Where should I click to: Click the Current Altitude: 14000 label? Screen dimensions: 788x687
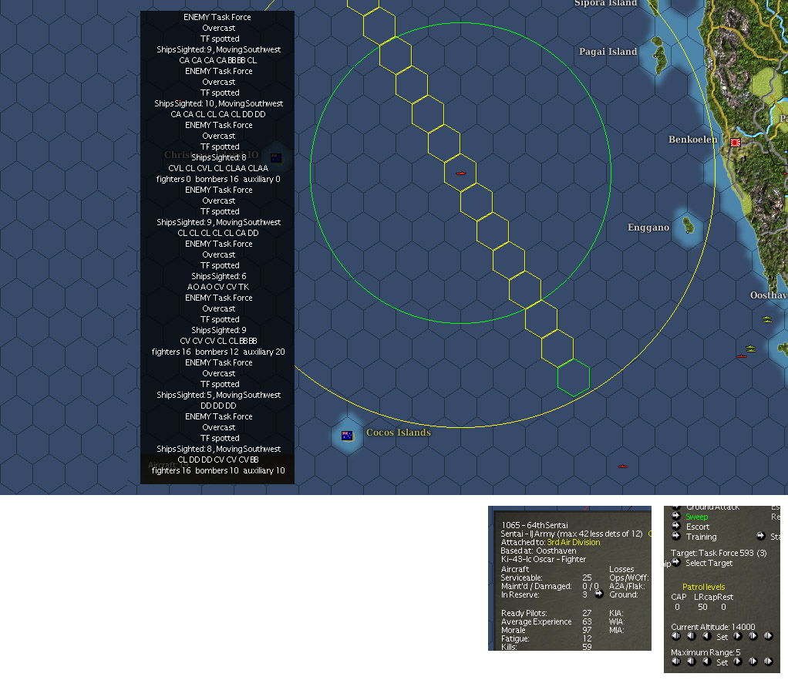712,627
